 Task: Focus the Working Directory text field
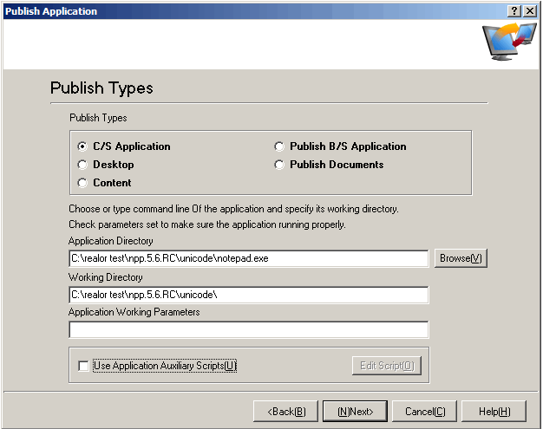(248, 295)
